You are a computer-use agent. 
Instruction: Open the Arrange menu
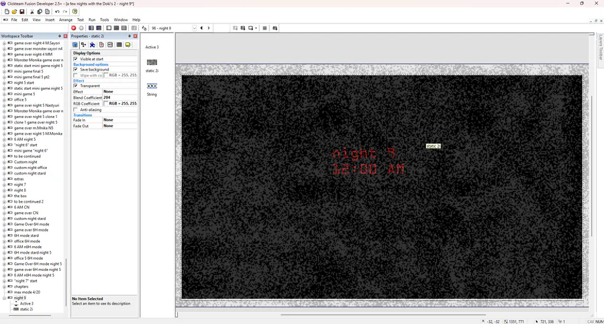pos(66,19)
